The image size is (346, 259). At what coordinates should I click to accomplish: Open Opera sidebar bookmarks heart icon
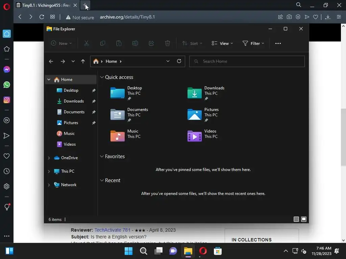tap(7, 156)
